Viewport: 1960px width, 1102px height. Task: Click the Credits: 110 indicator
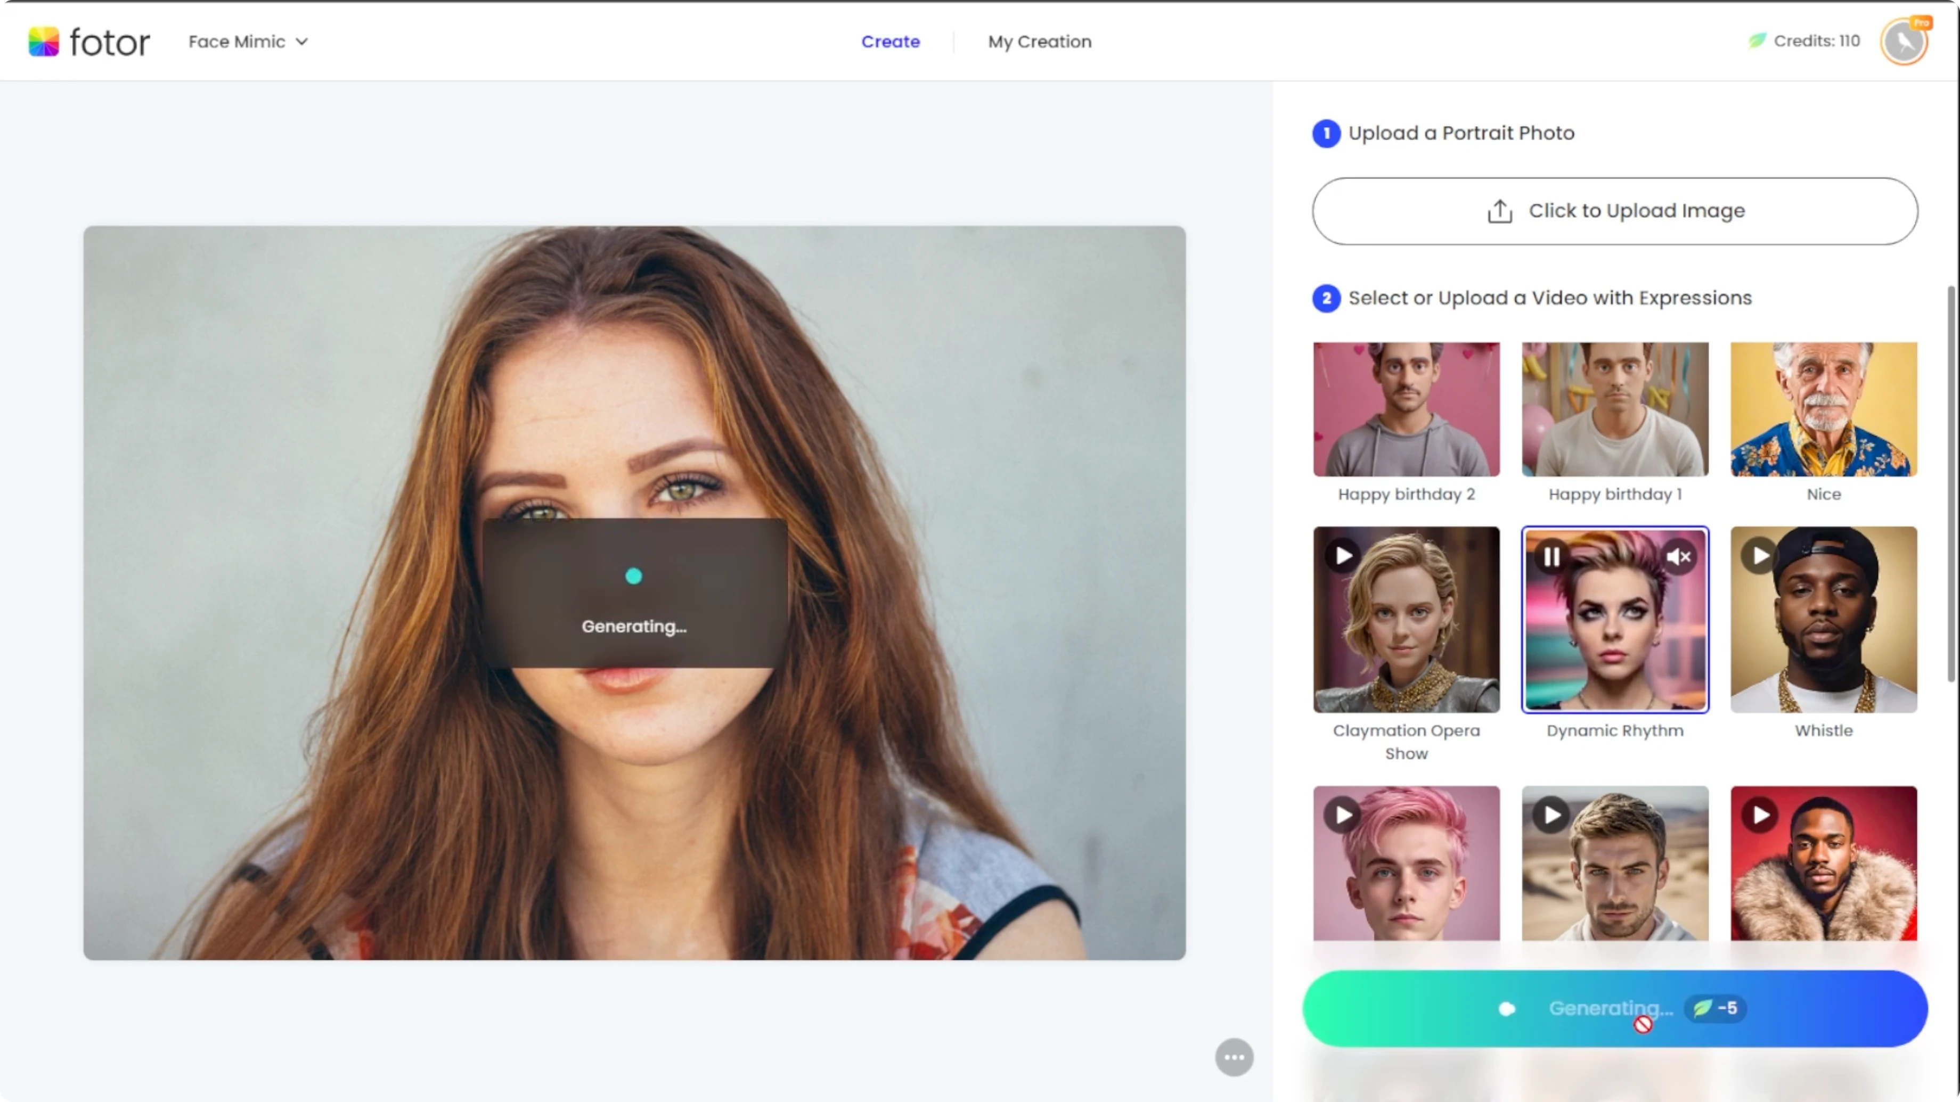[x=1804, y=41]
